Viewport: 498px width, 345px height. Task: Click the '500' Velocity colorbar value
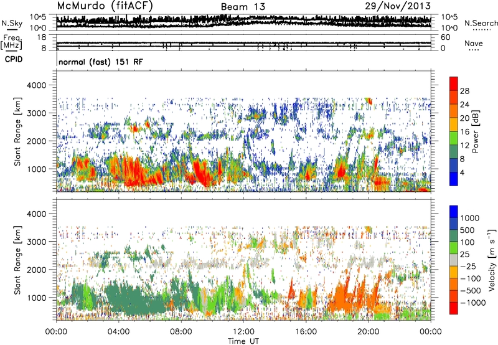467,230
